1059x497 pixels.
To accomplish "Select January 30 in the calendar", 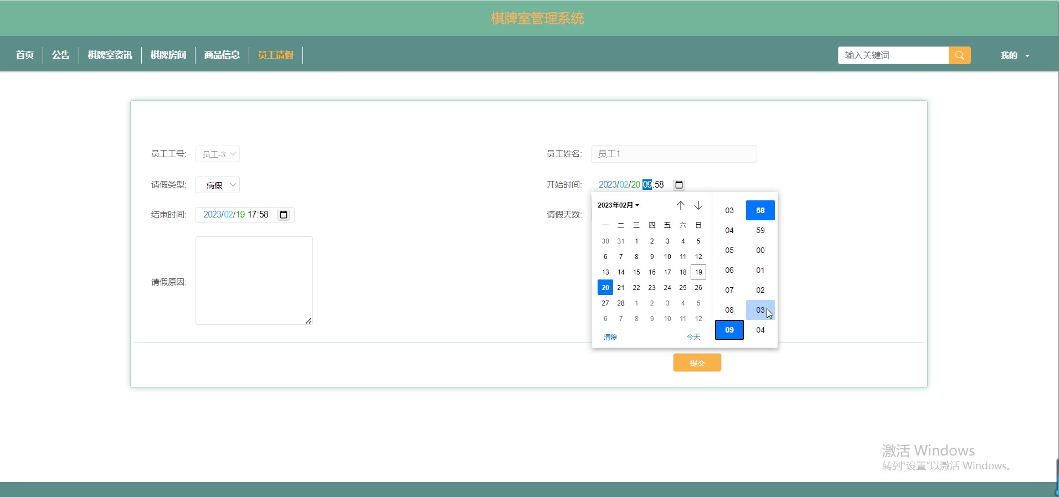I will [x=605, y=241].
